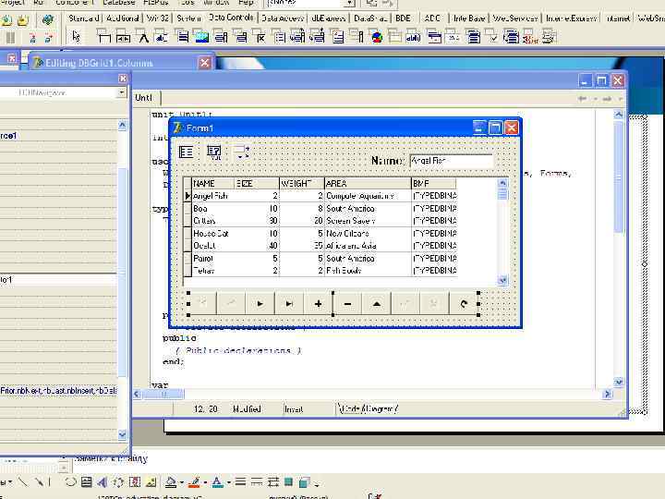Select the Arrow drawing tool
Screen dimensions: 665x499
(39, 482)
